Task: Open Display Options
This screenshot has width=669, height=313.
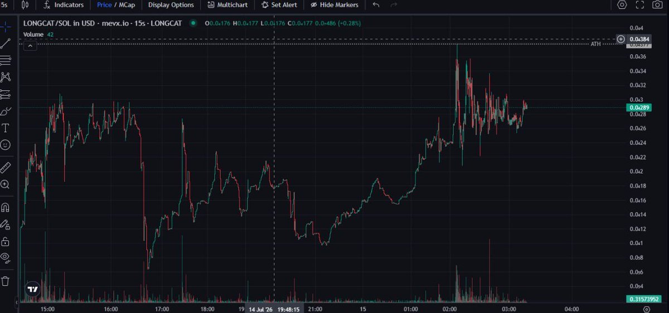Action: click(x=171, y=5)
